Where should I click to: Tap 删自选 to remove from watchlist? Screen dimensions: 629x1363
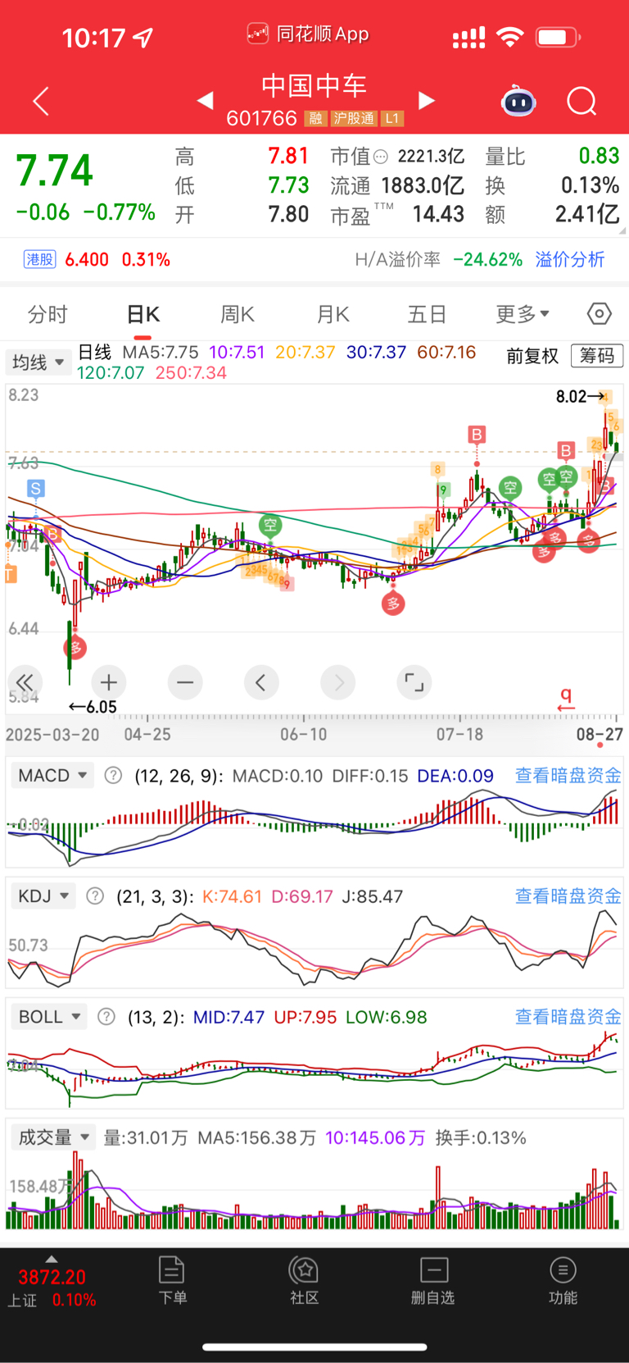pos(433,1280)
